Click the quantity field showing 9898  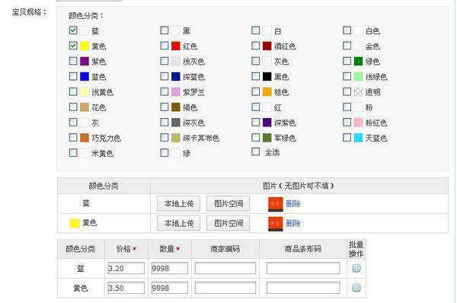coord(169,288)
